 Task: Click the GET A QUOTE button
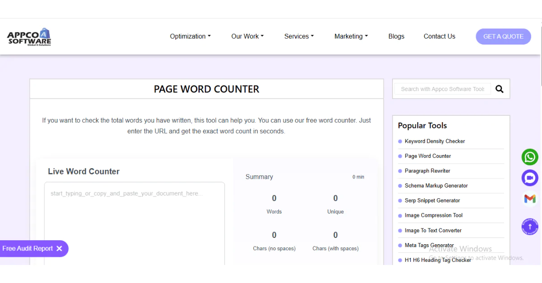pos(503,36)
